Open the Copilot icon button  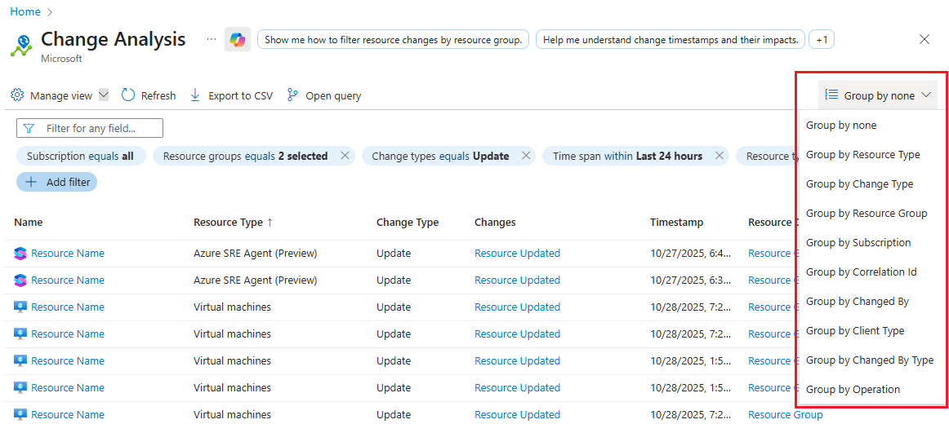(237, 40)
